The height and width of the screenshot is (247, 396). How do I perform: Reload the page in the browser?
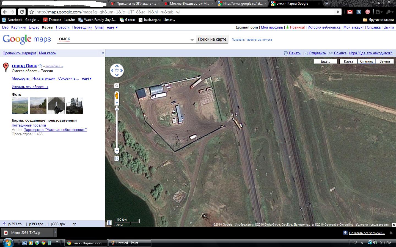[x=22, y=12]
